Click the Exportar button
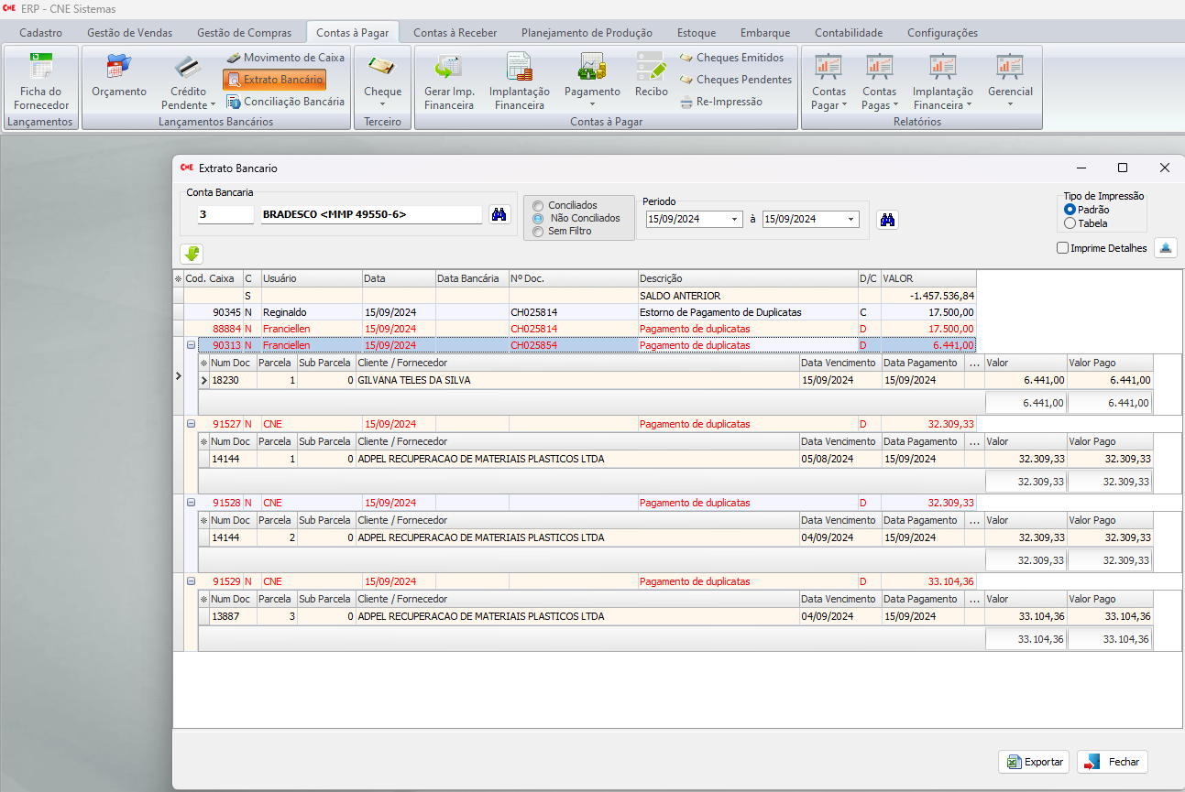Image resolution: width=1185 pixels, height=792 pixels. pos(1034,762)
